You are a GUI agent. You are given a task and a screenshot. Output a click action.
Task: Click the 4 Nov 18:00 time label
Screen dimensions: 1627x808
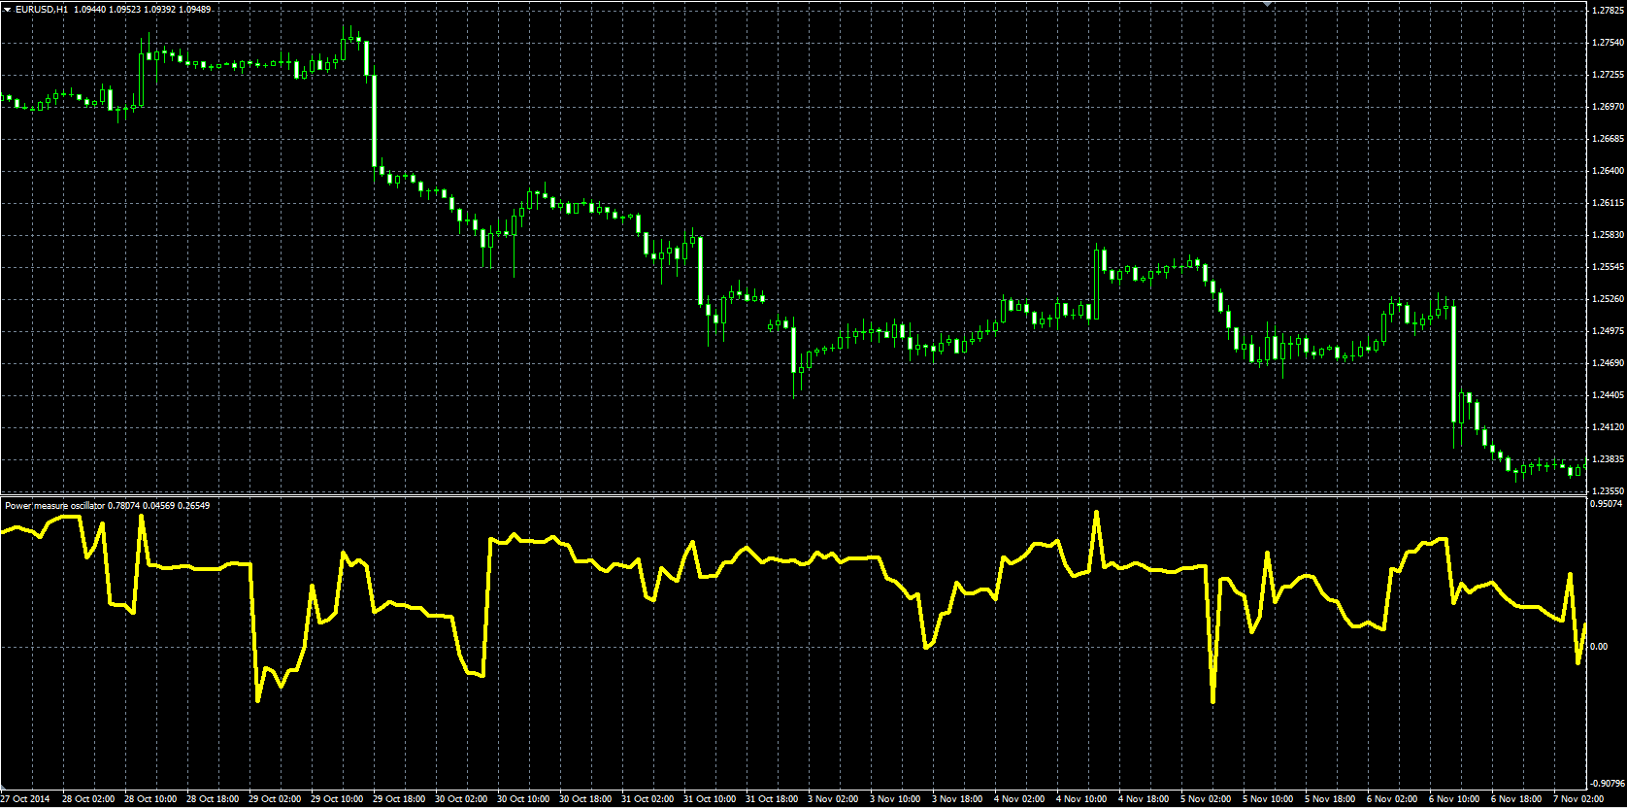point(1144,799)
